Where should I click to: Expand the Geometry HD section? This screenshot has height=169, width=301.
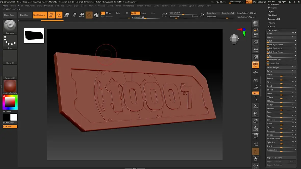click(x=274, y=19)
